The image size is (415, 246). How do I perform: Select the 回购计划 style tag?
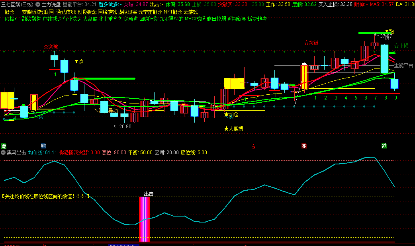(x=149, y=19)
